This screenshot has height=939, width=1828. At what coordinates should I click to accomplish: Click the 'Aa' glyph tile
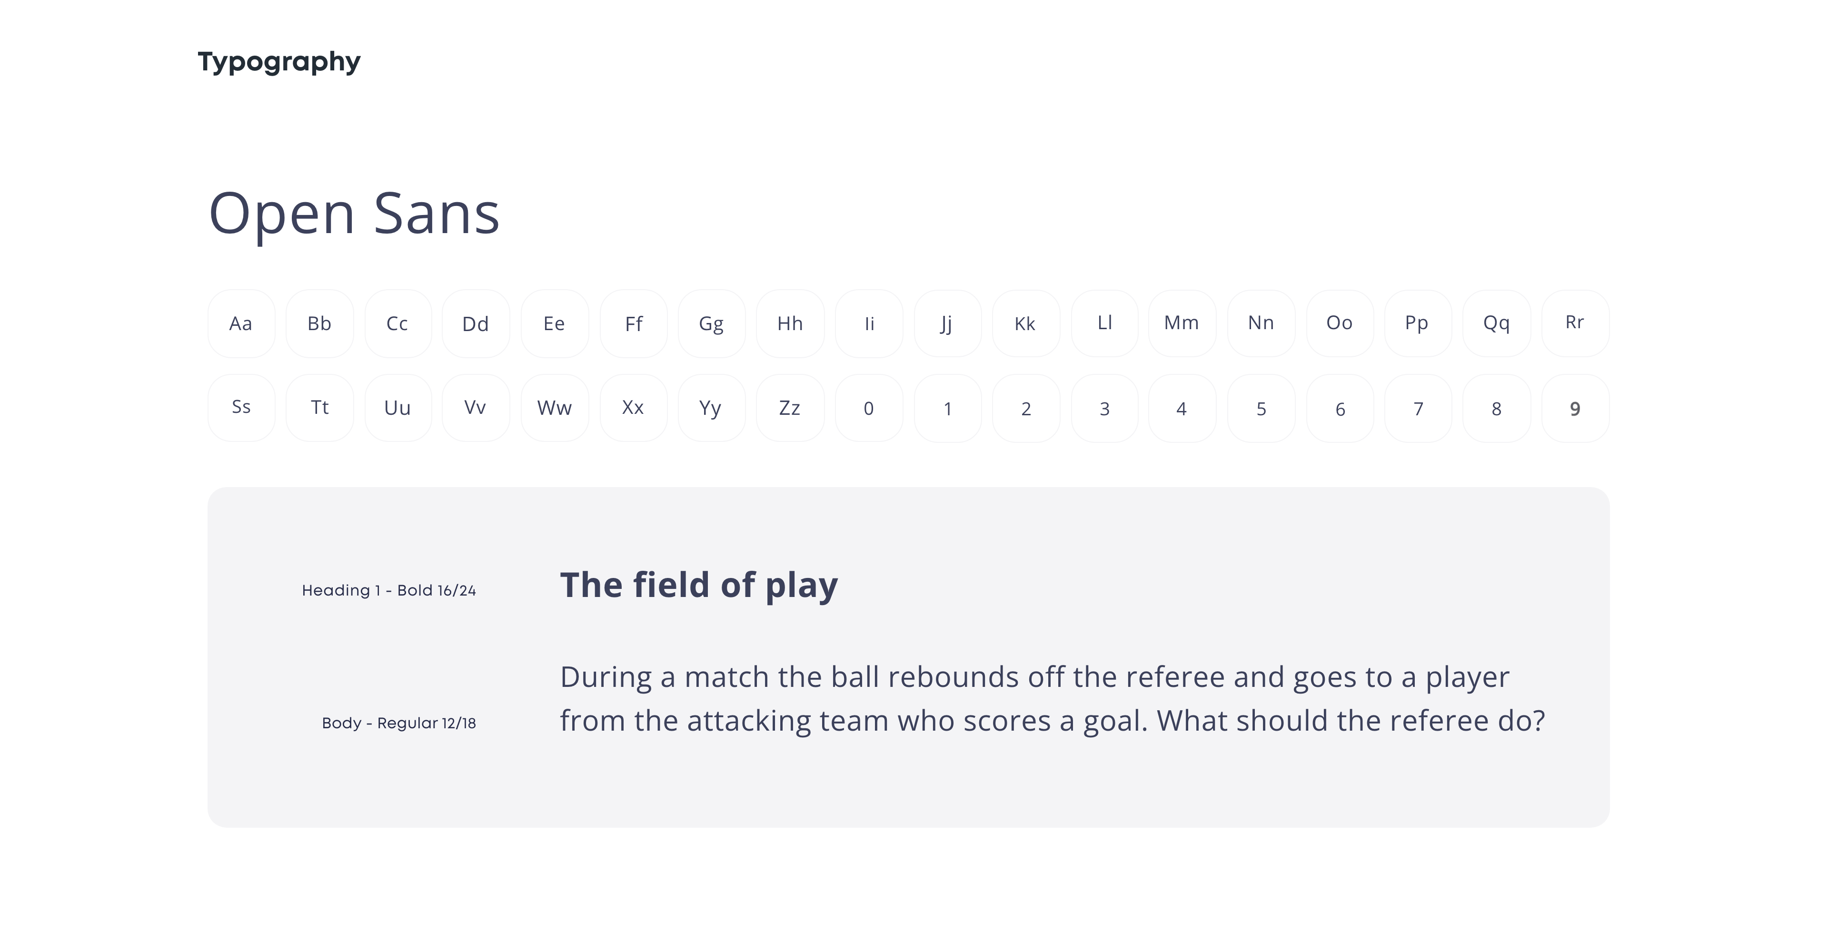point(241,323)
